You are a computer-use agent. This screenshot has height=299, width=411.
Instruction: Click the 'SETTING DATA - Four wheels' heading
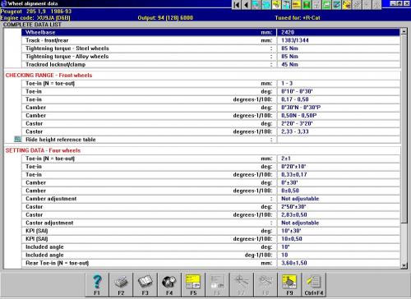pos(43,150)
